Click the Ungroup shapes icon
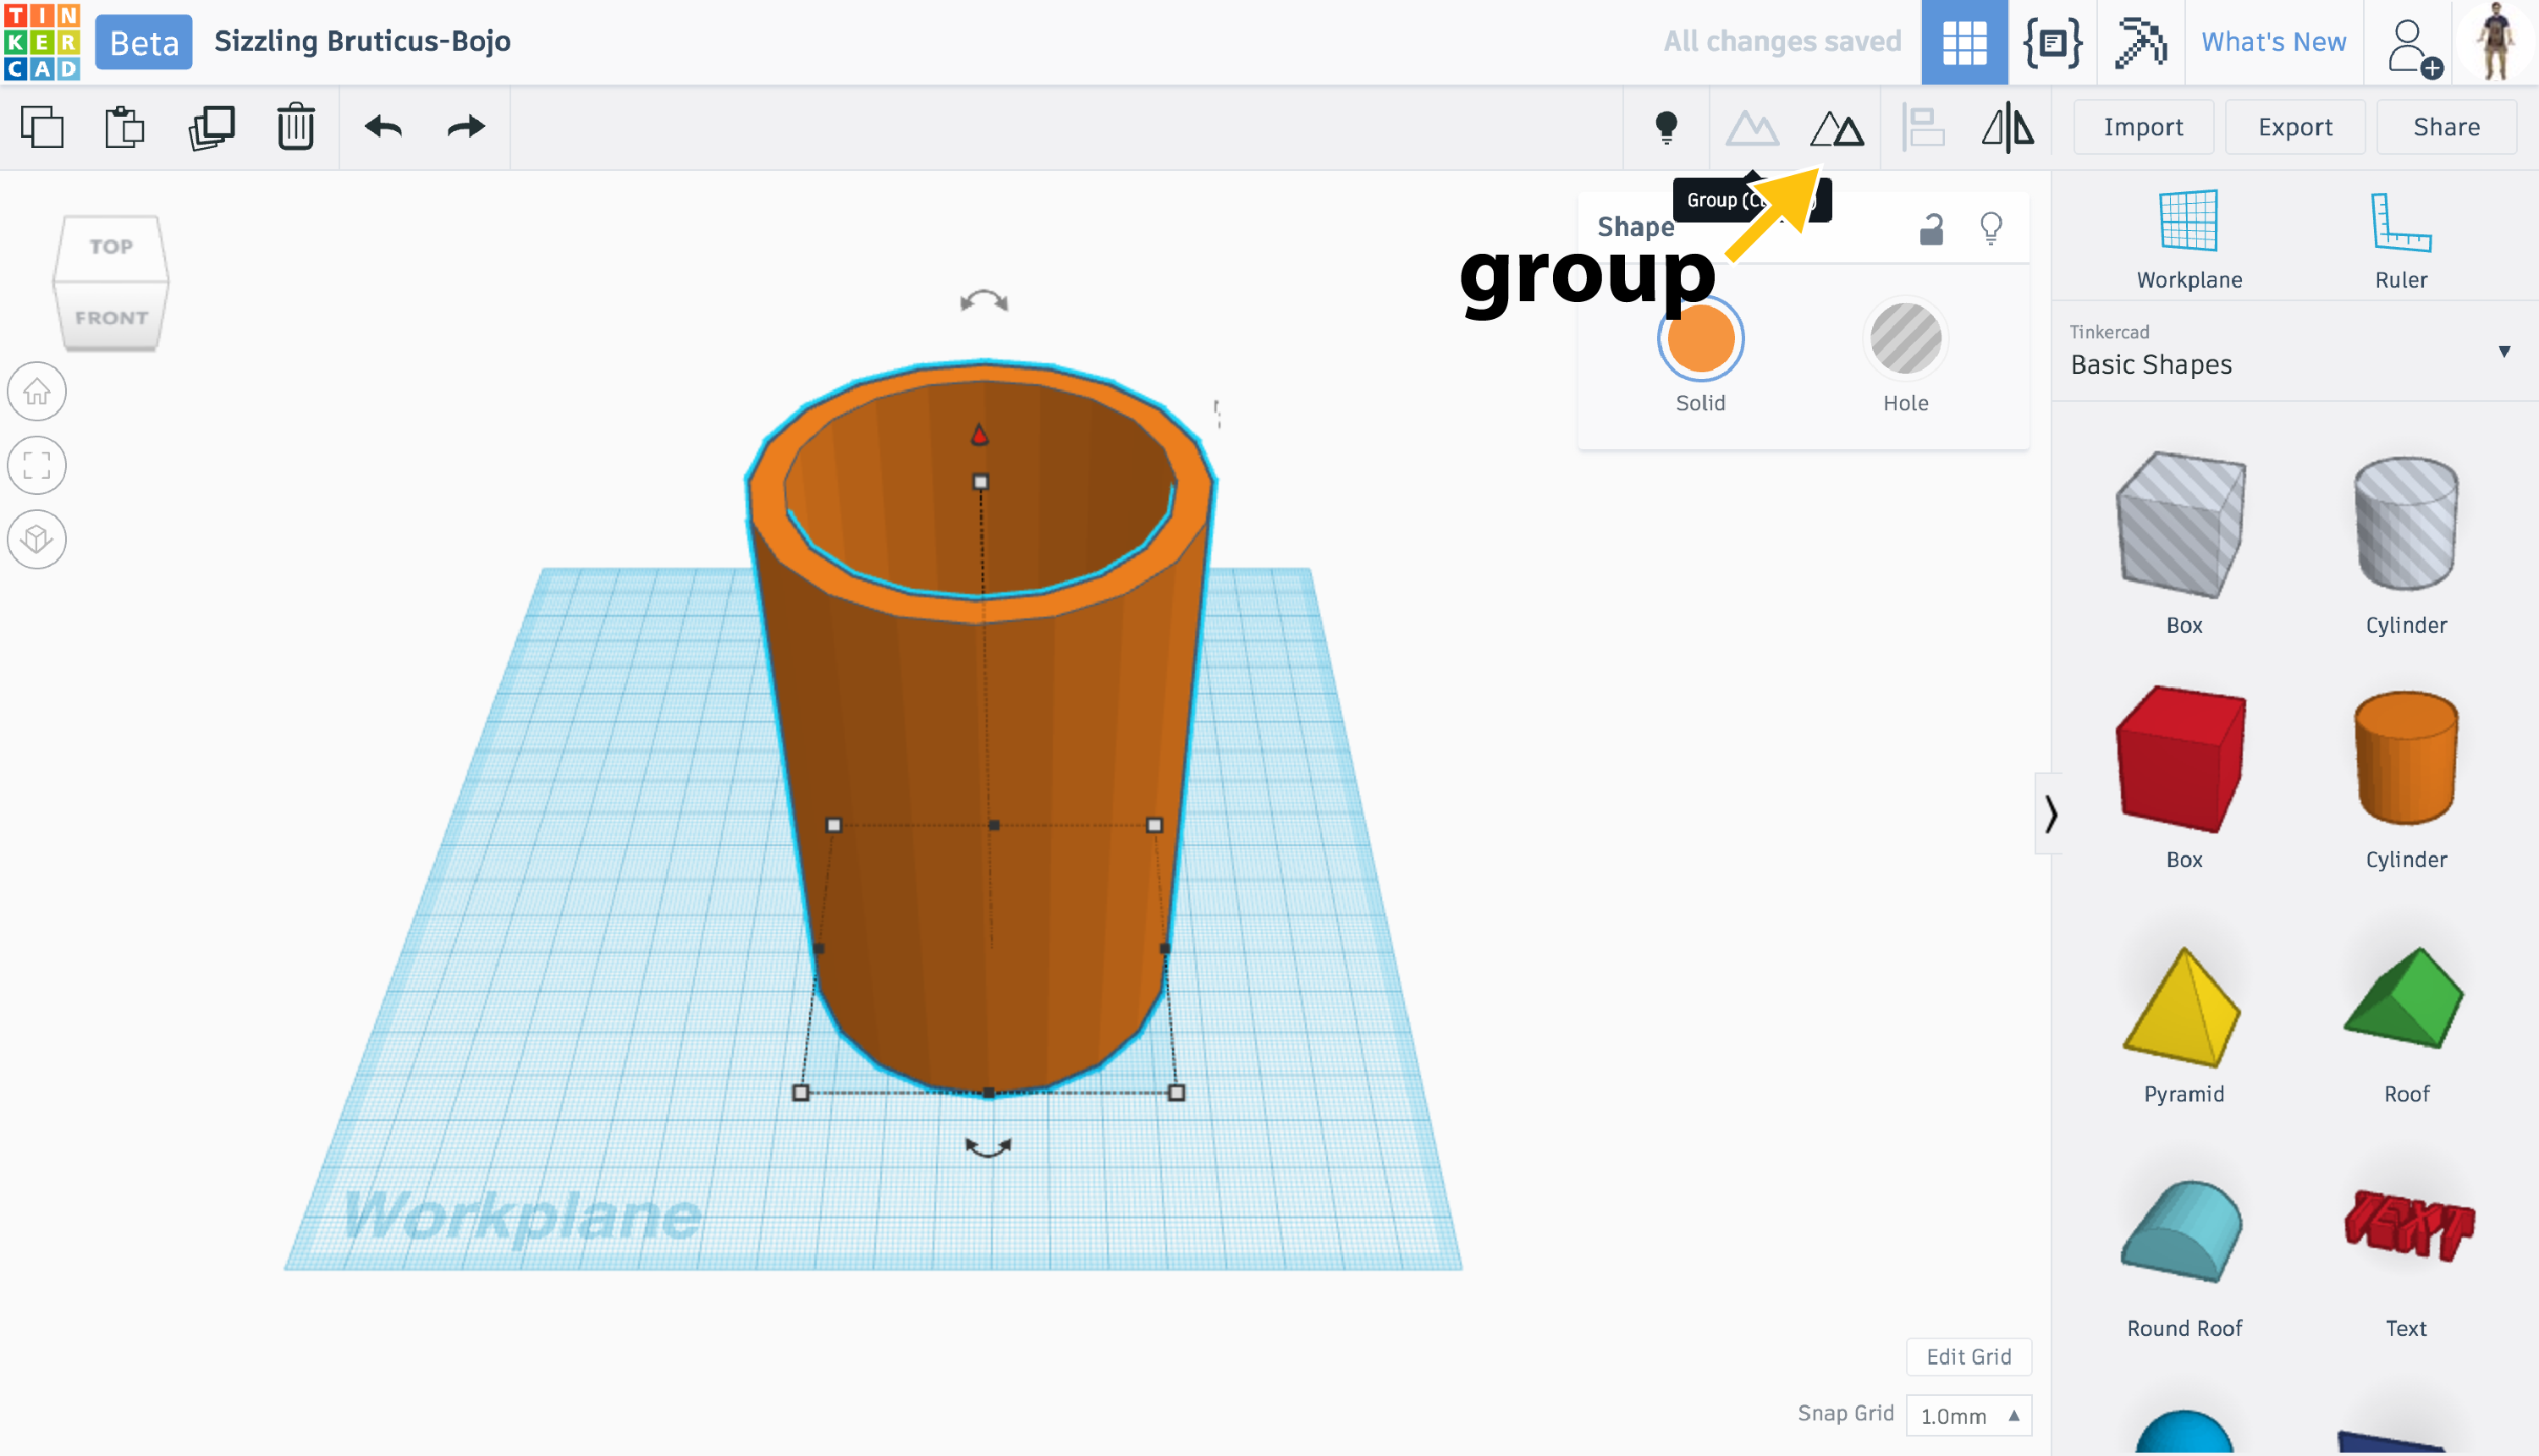This screenshot has height=1456, width=2539. (1837, 128)
